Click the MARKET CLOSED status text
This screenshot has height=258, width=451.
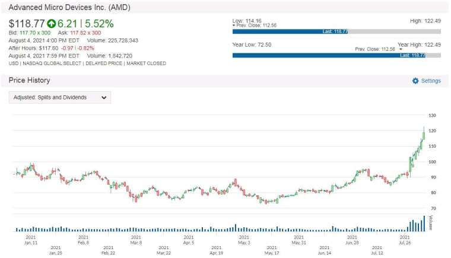146,63
